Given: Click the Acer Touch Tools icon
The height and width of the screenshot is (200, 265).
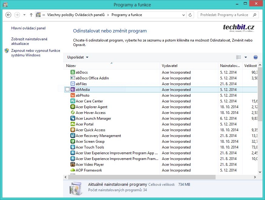Looking at the screenshot, I should pos(73,147).
